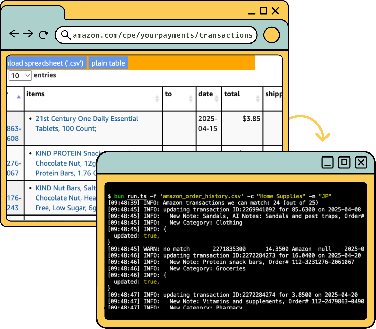Click the blue ascending sort triangle
This screenshot has width=376, height=329.
click(19, 97)
